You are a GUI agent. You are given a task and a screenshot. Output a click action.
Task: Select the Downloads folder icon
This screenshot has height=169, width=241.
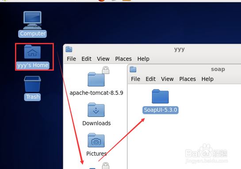[x=96, y=109]
